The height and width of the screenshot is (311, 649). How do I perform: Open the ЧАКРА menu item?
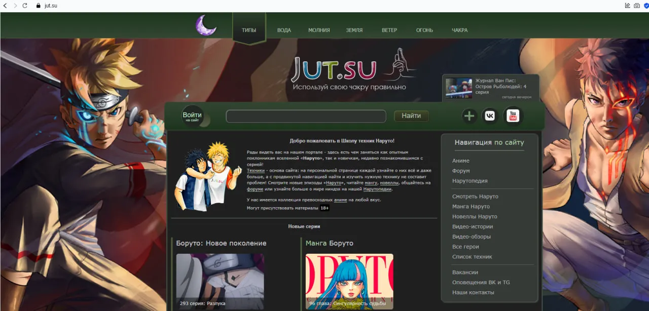click(x=459, y=30)
